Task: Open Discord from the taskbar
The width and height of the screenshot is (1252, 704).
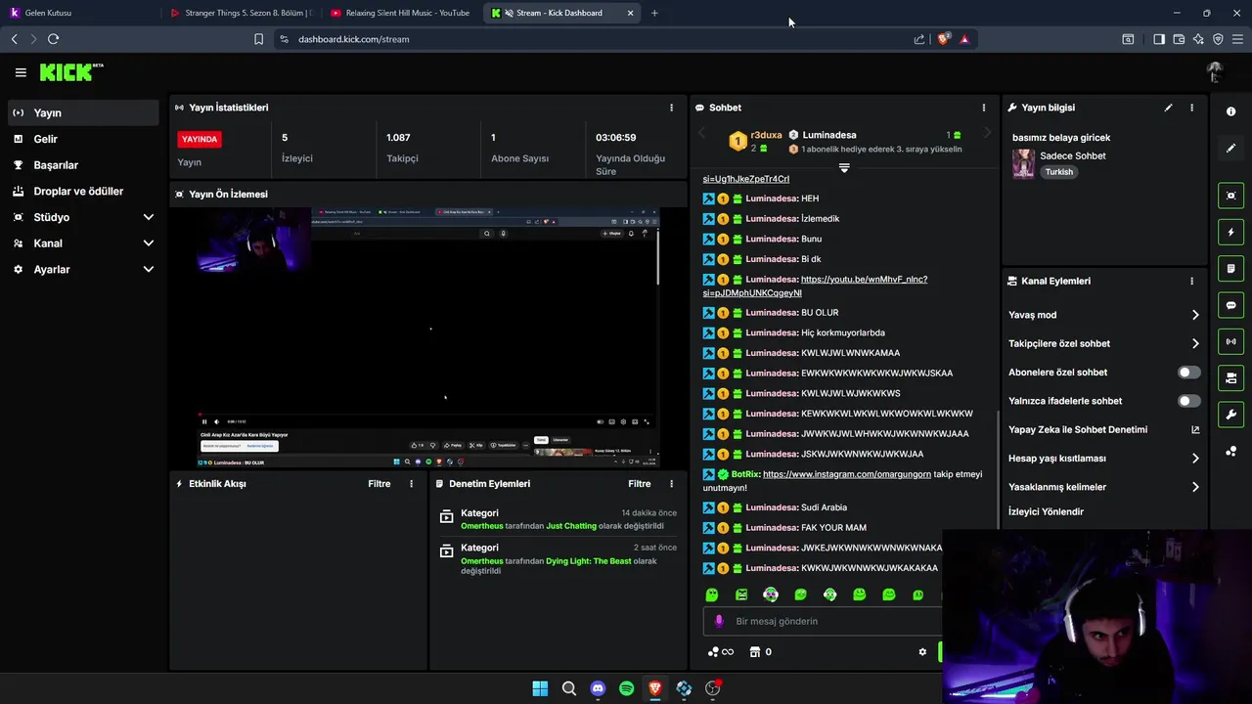Action: tap(598, 688)
